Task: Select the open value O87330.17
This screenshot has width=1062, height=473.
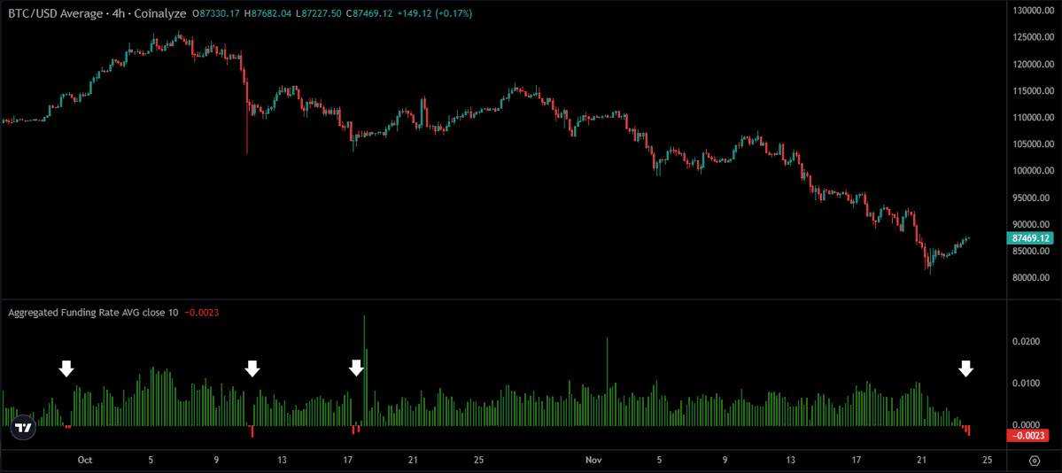Action: (x=217, y=13)
